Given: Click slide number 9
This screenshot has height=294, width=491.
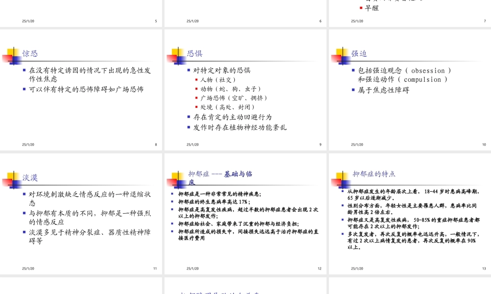Looking at the screenshot, I should pyautogui.click(x=320, y=145).
